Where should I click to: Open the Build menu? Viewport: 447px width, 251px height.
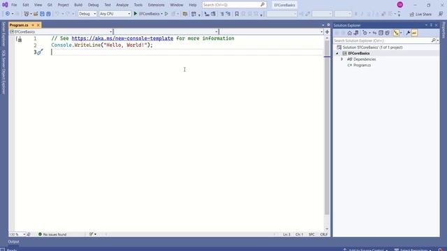[x=78, y=5]
